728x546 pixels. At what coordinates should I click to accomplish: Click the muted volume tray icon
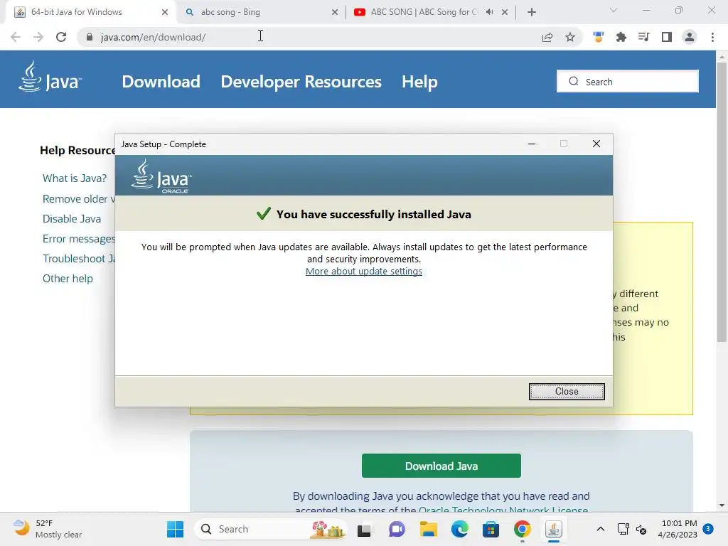point(641,529)
